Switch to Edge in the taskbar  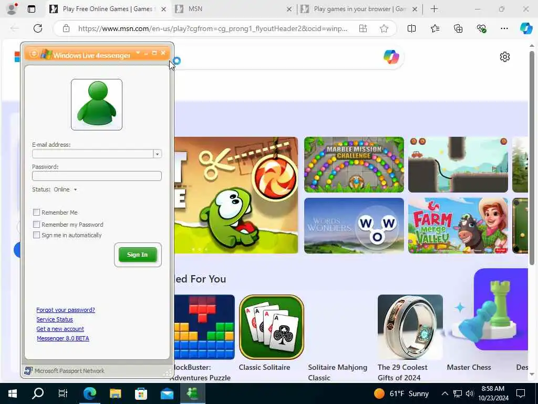89,393
